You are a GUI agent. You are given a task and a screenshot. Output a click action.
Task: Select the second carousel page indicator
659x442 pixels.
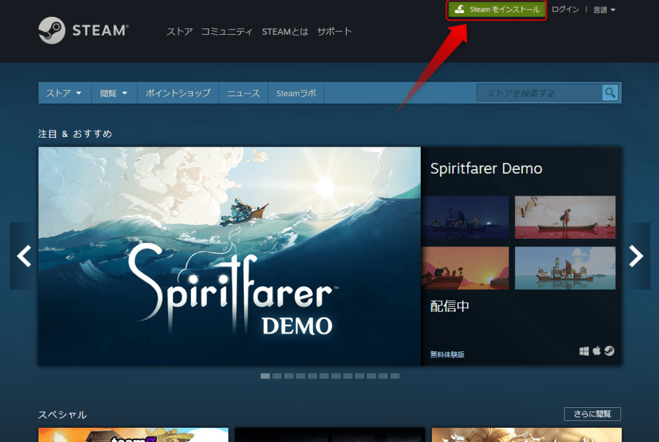click(277, 376)
